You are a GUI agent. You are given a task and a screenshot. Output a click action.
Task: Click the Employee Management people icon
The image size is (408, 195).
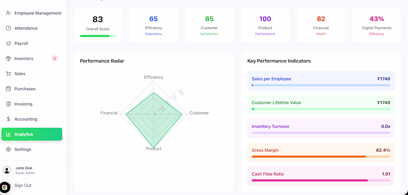(8, 13)
